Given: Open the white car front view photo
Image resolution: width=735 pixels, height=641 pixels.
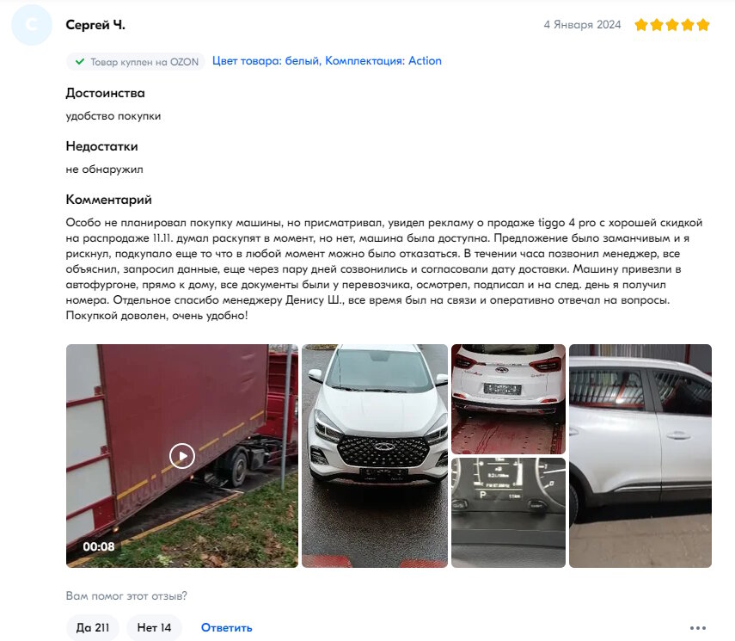Looking at the screenshot, I should point(375,456).
